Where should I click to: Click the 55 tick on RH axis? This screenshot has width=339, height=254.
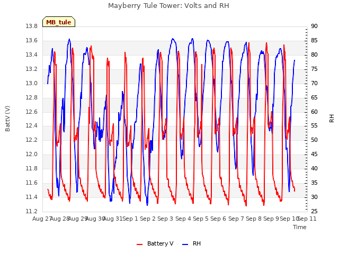[314, 125]
